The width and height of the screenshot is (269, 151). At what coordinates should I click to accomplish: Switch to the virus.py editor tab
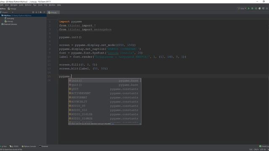point(53,12)
